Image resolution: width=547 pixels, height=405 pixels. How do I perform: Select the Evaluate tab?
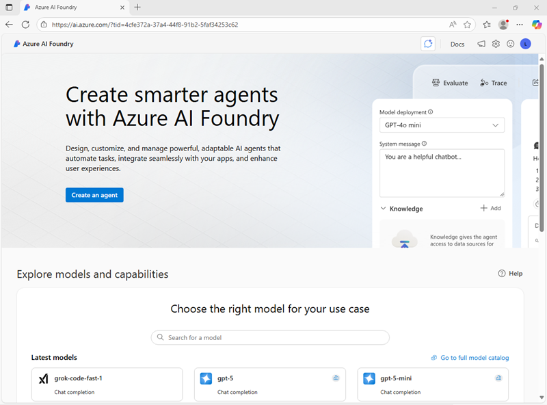click(x=450, y=83)
